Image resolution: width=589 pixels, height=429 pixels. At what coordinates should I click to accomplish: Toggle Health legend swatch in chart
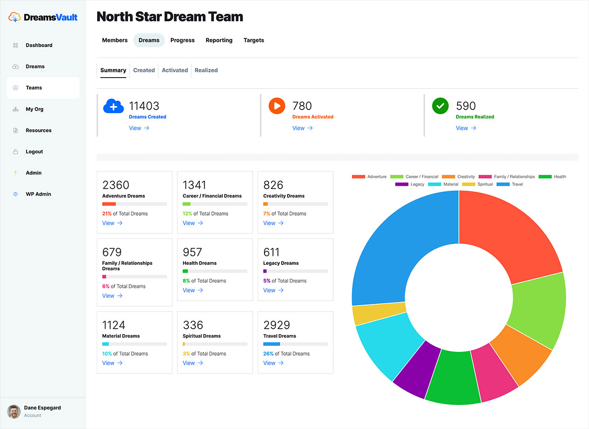[x=545, y=177]
